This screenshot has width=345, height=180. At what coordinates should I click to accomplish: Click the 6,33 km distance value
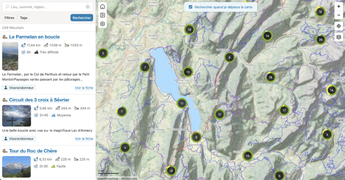tap(46, 159)
